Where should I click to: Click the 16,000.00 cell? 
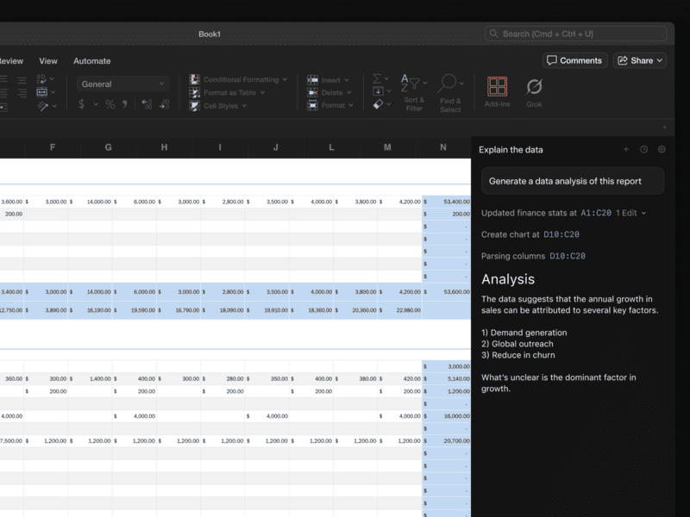[446, 416]
